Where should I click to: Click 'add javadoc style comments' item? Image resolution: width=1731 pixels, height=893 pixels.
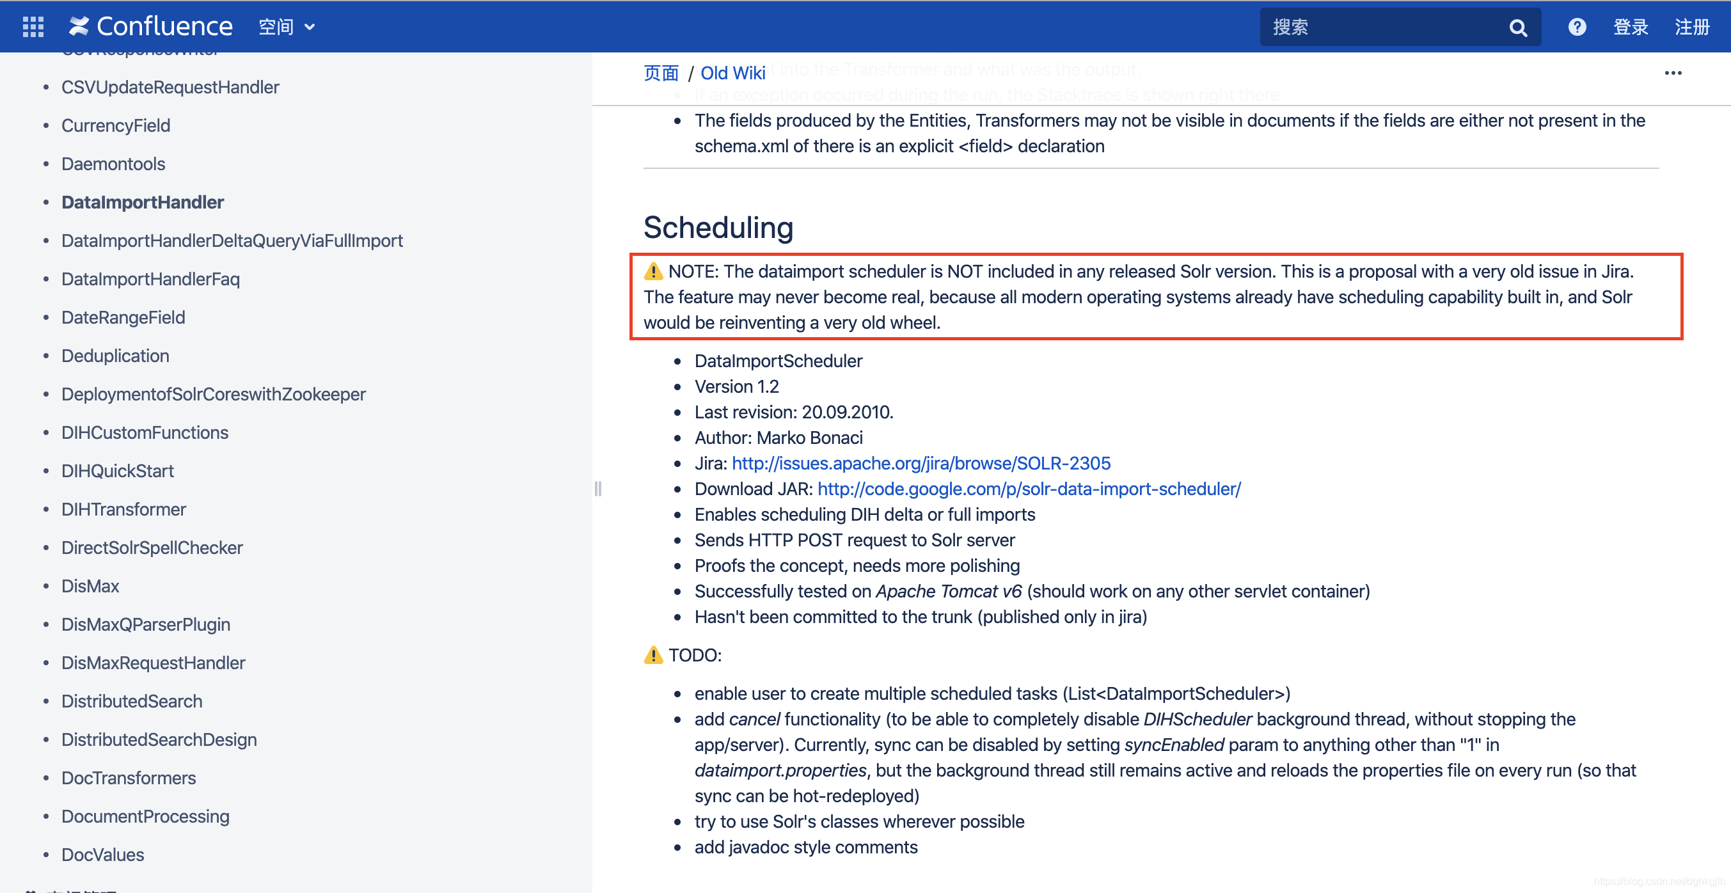(x=806, y=847)
